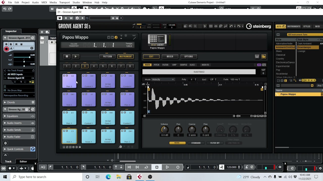Open the load panel folder icon
This screenshot has width=323, height=181.
(x=264, y=57)
